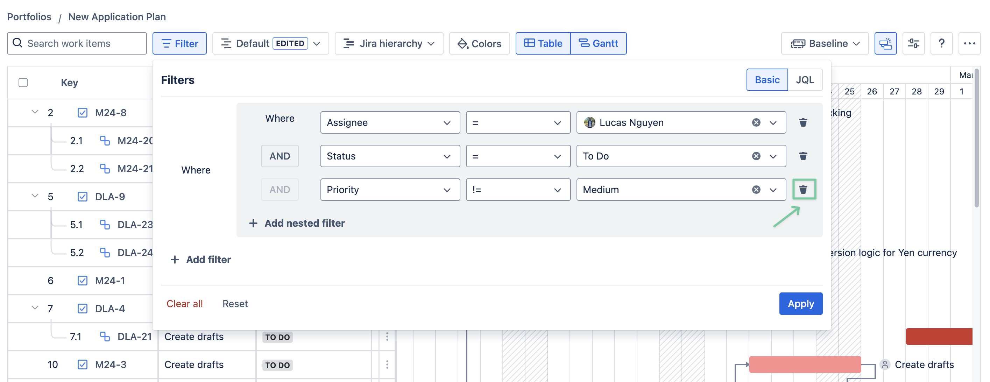Select the Table view tab
Image resolution: width=990 pixels, height=382 pixels.
tap(543, 43)
